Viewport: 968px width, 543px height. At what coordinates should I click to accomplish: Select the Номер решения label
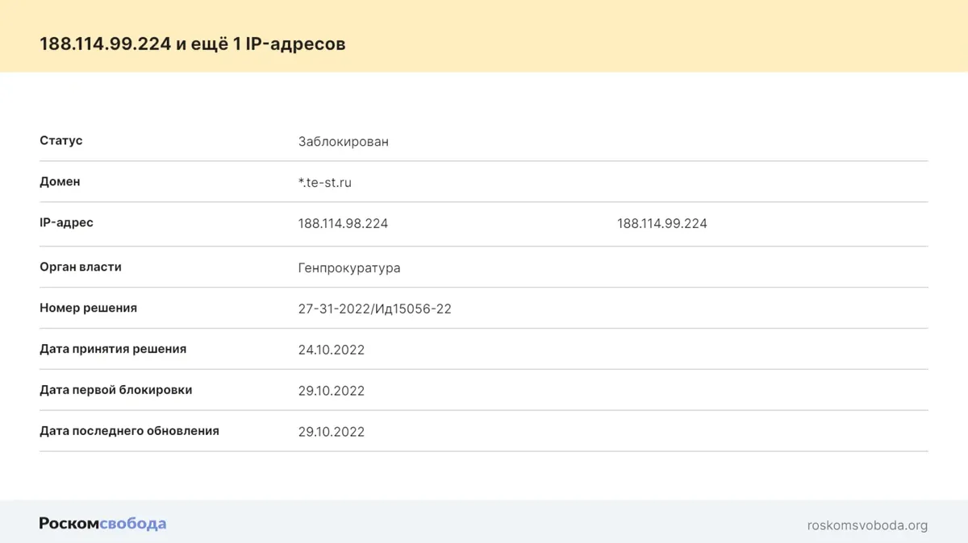88,308
